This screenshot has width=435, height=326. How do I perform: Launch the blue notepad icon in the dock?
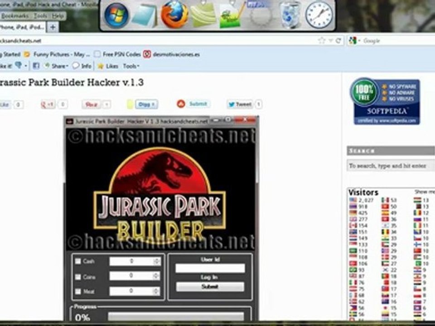click(145, 15)
